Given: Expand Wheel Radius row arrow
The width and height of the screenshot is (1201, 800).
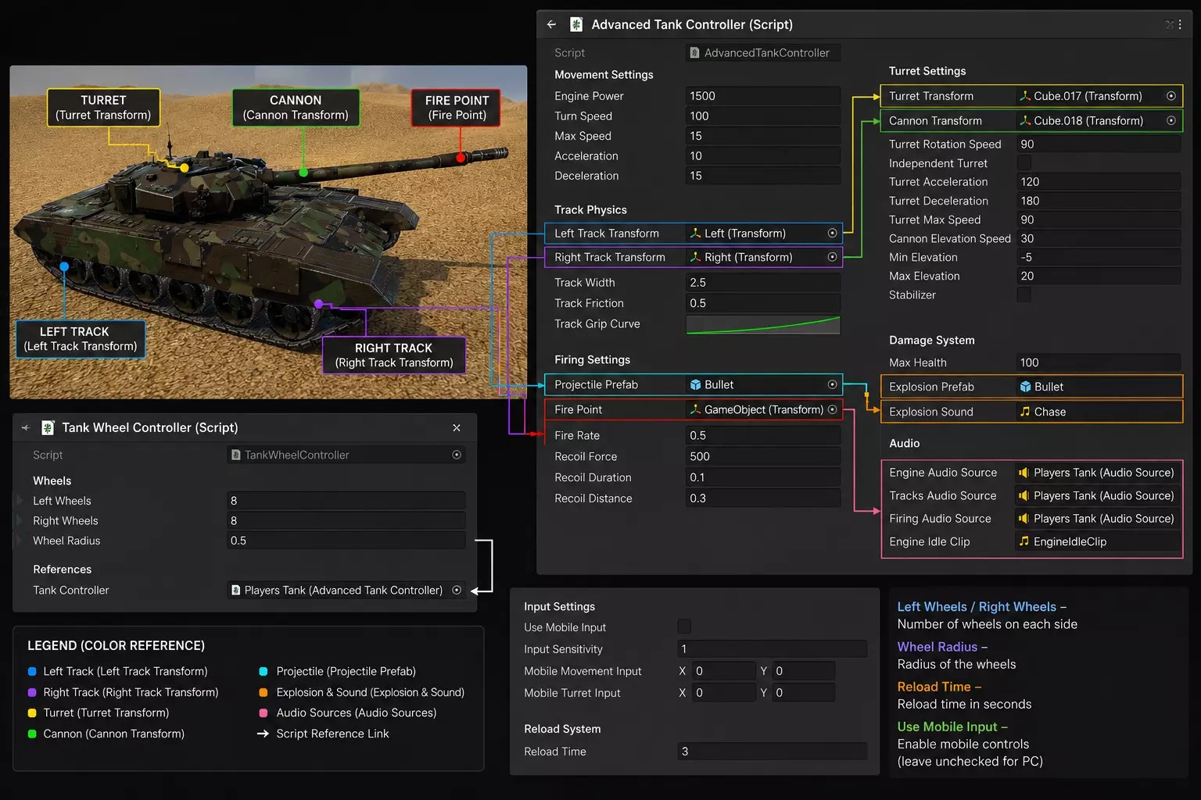Looking at the screenshot, I should [x=20, y=541].
